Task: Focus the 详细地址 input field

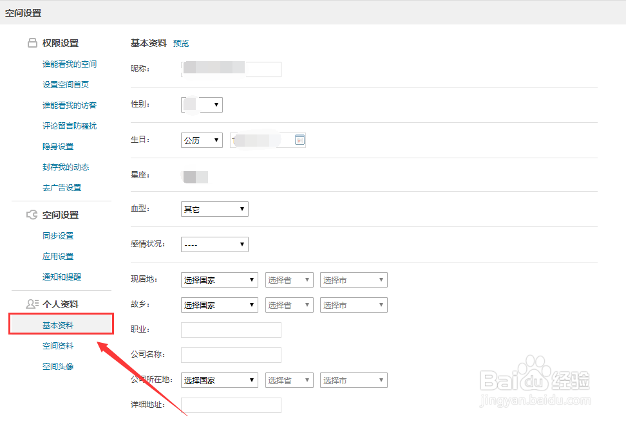Action: (231, 405)
